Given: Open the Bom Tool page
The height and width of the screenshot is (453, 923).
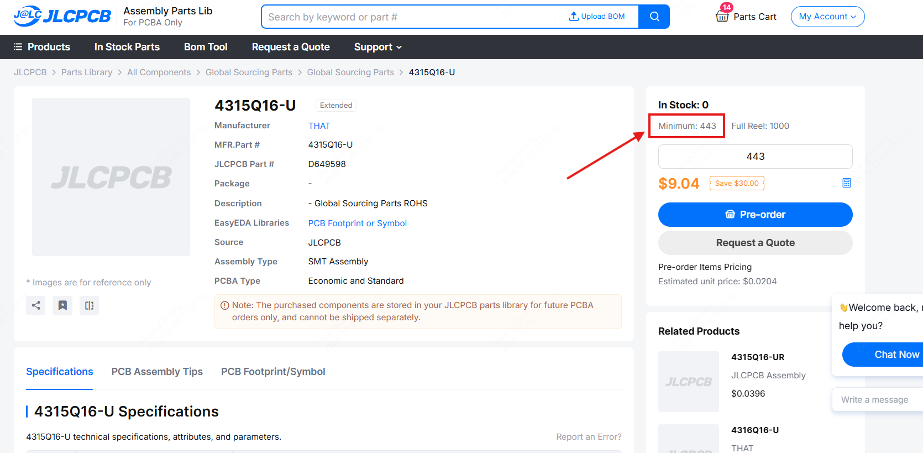Looking at the screenshot, I should [x=206, y=47].
